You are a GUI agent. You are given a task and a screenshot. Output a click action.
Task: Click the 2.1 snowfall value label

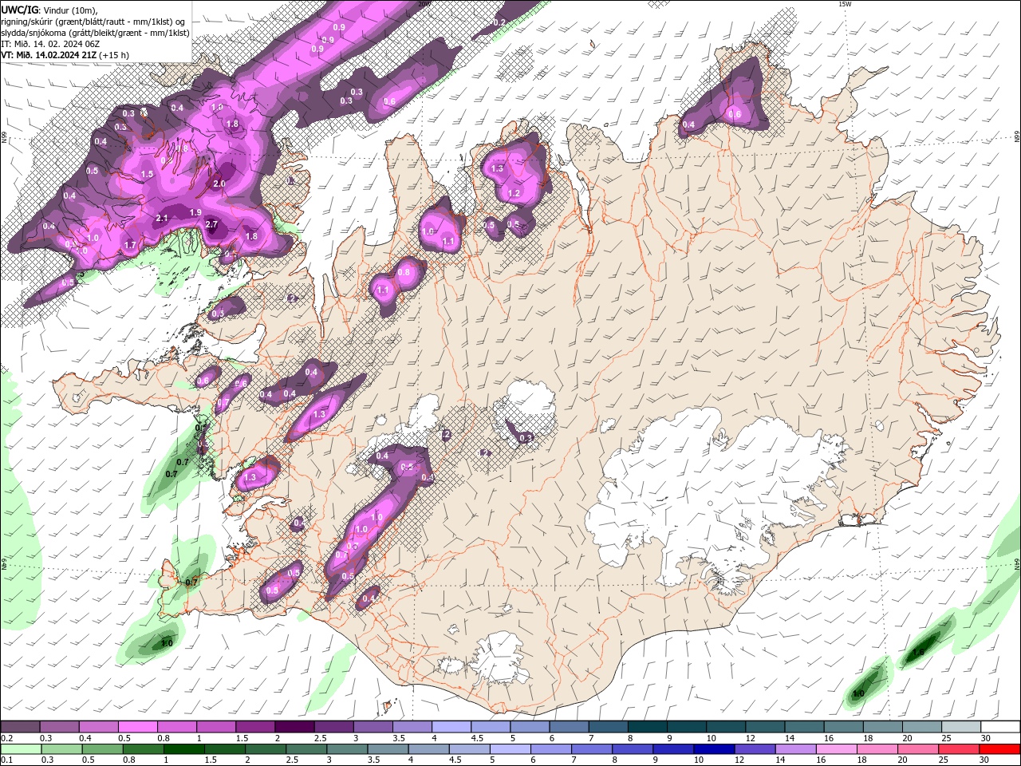162,218
